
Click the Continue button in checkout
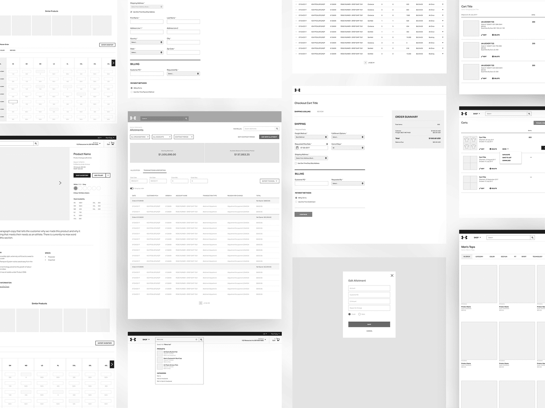point(303,214)
